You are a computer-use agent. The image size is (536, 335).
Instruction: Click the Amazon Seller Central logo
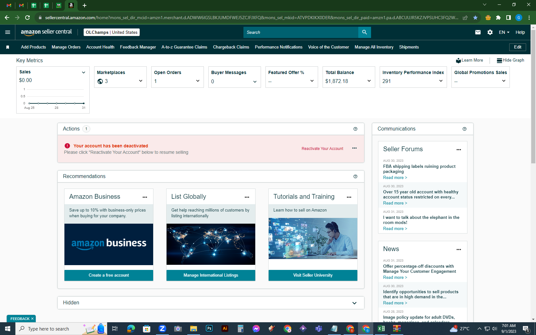click(46, 32)
